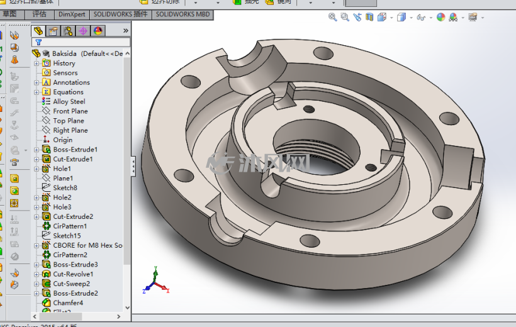The image size is (516, 327).
Task: Open the View Orientation dropdown arrow
Action: [x=391, y=18]
